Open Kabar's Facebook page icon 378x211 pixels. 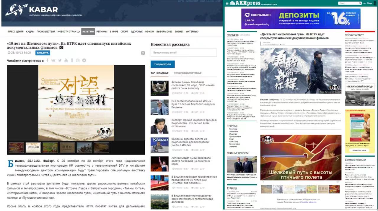[x=47, y=61]
